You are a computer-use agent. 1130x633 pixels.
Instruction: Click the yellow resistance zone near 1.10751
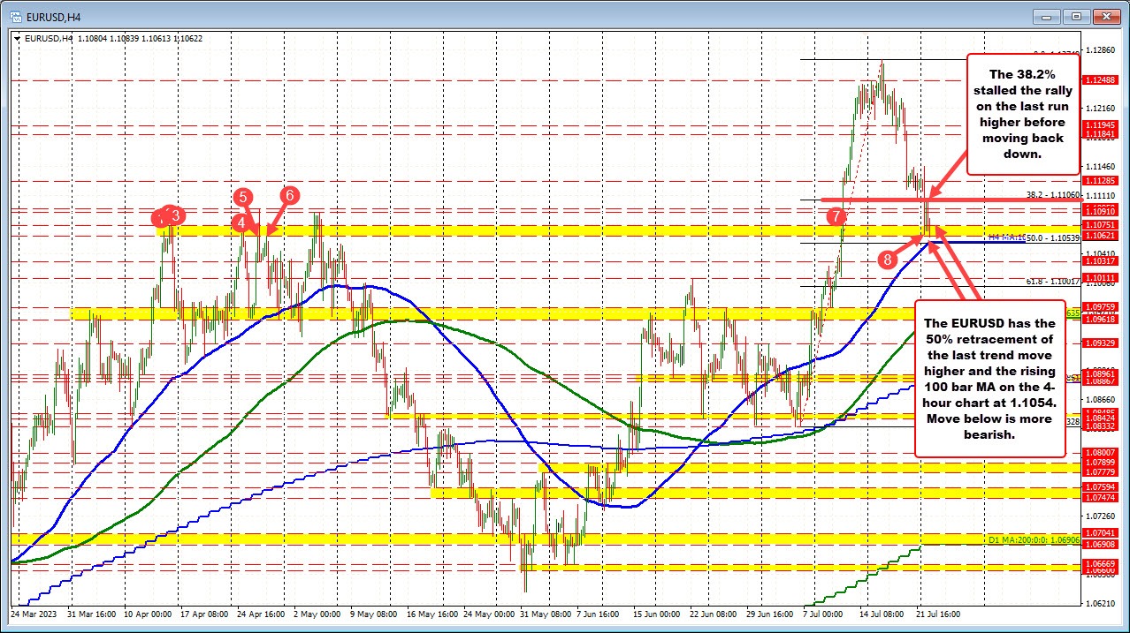tap(531, 229)
